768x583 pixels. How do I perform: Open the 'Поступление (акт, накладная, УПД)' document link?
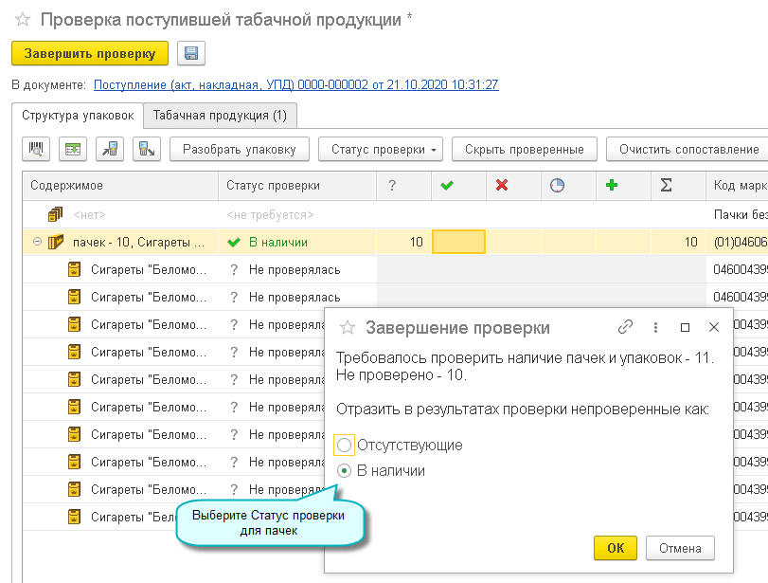click(x=295, y=85)
